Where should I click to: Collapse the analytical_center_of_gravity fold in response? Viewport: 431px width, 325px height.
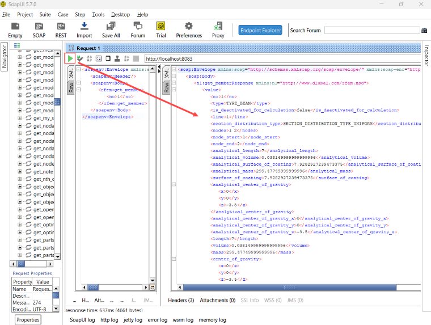click(x=174, y=184)
